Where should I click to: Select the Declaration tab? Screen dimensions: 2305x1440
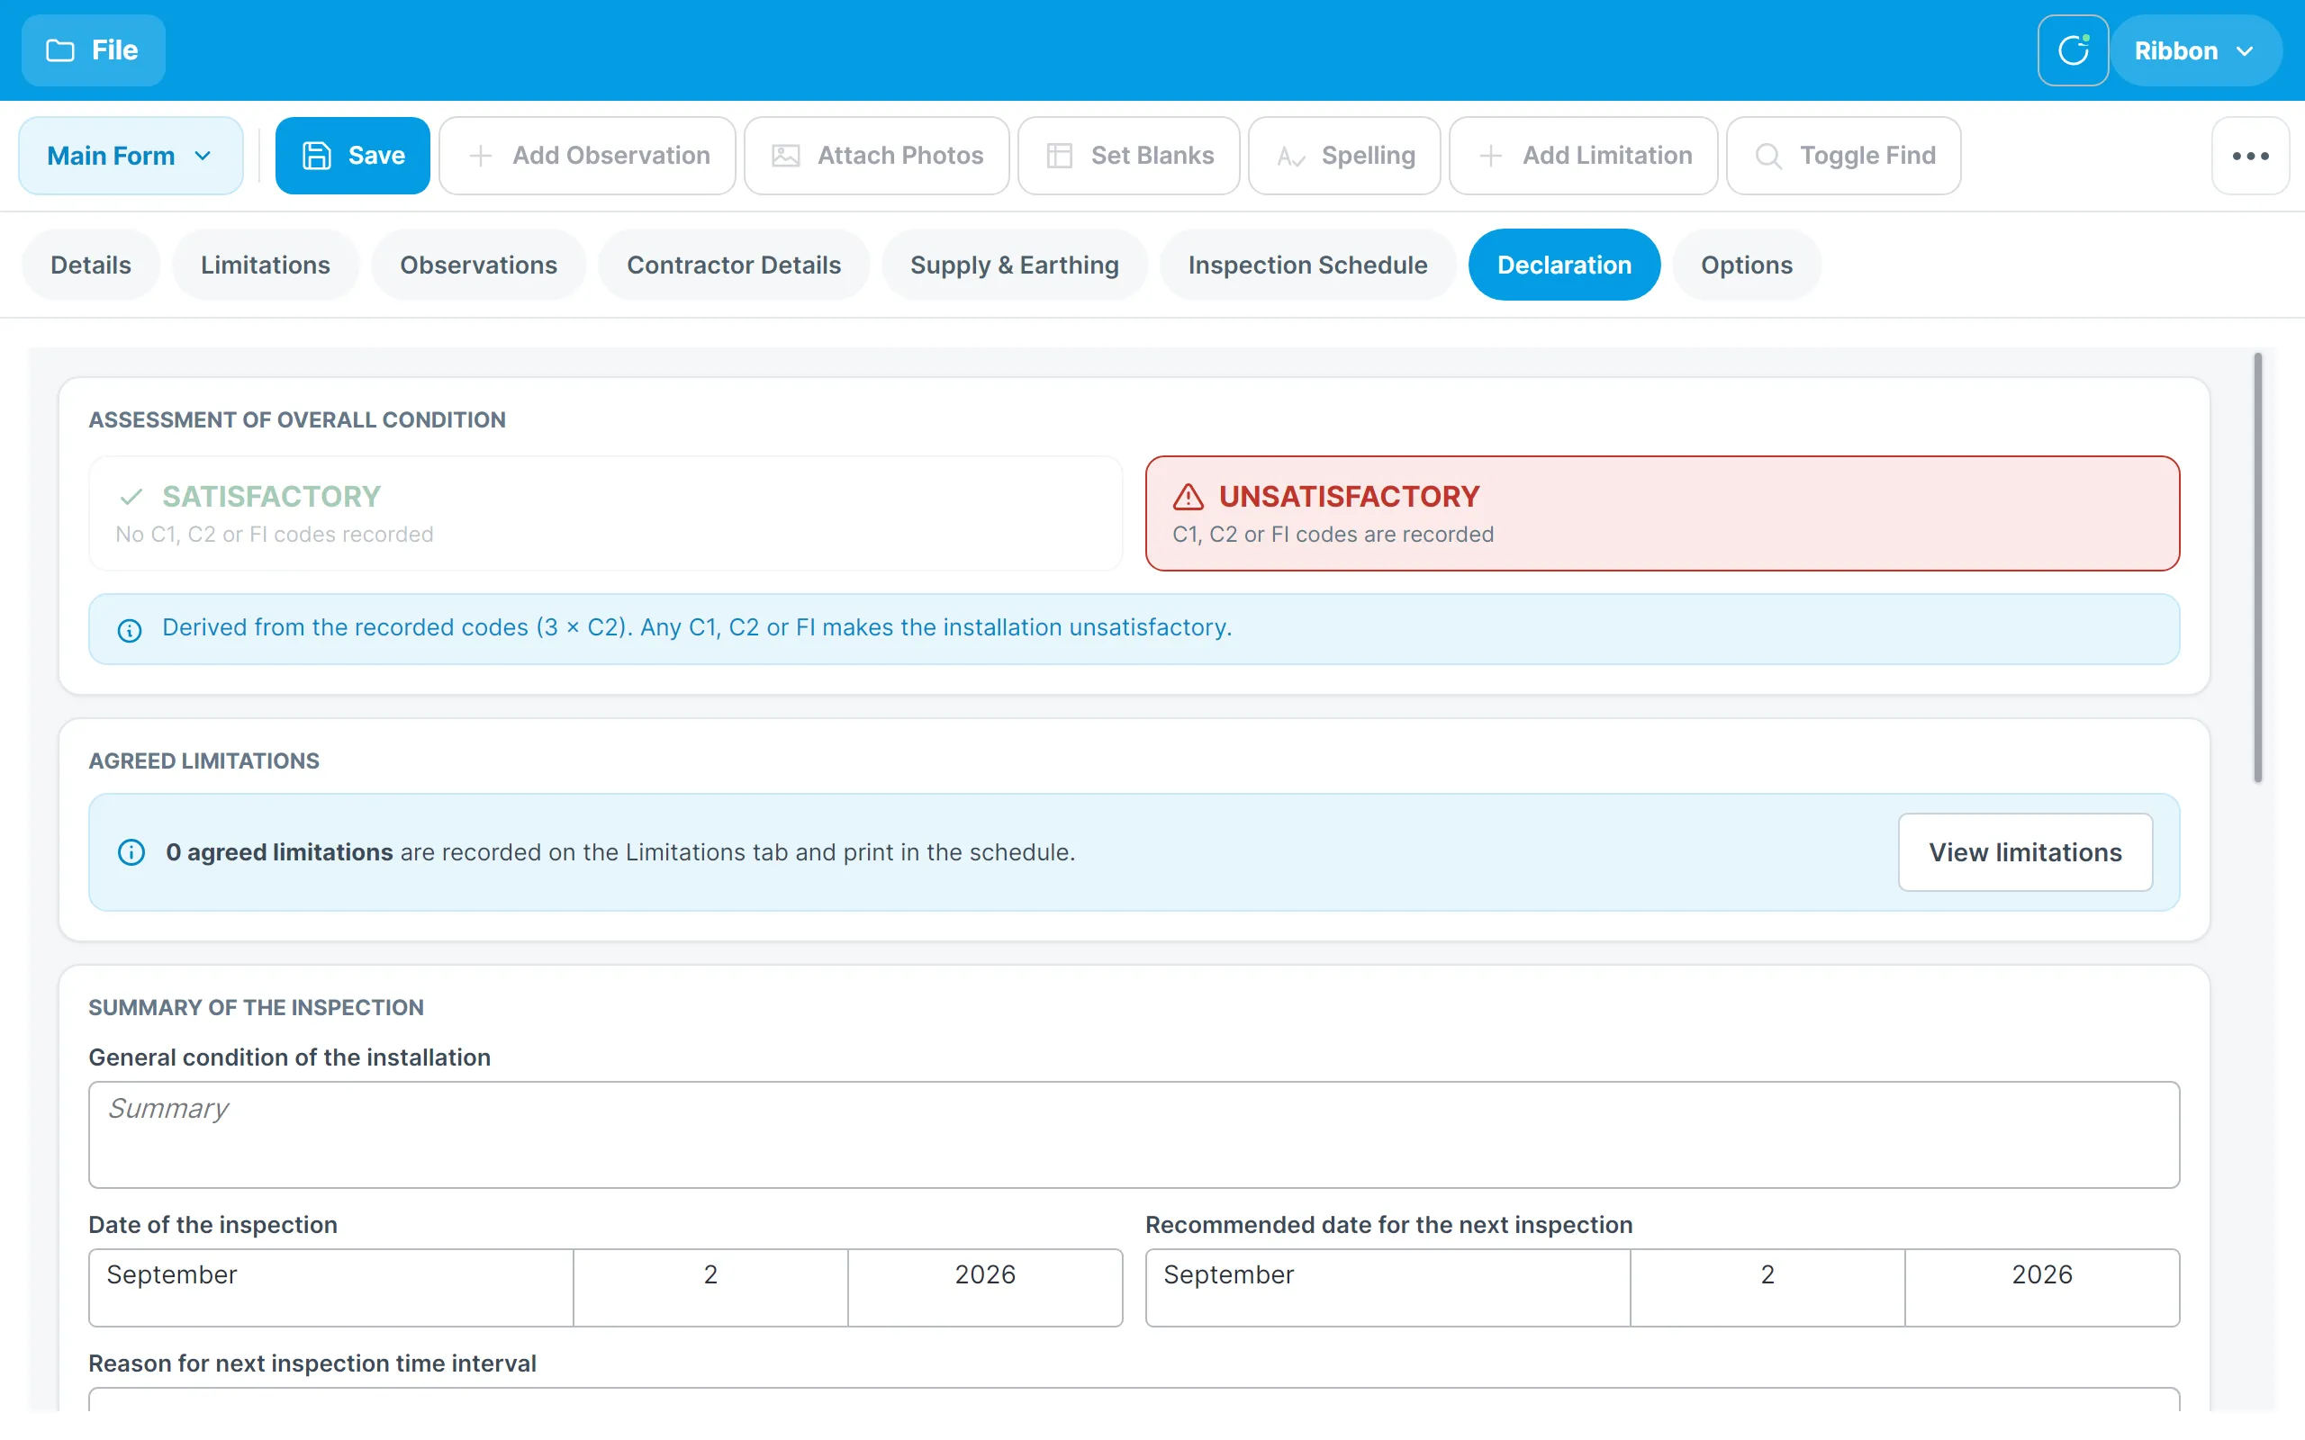[1564, 265]
